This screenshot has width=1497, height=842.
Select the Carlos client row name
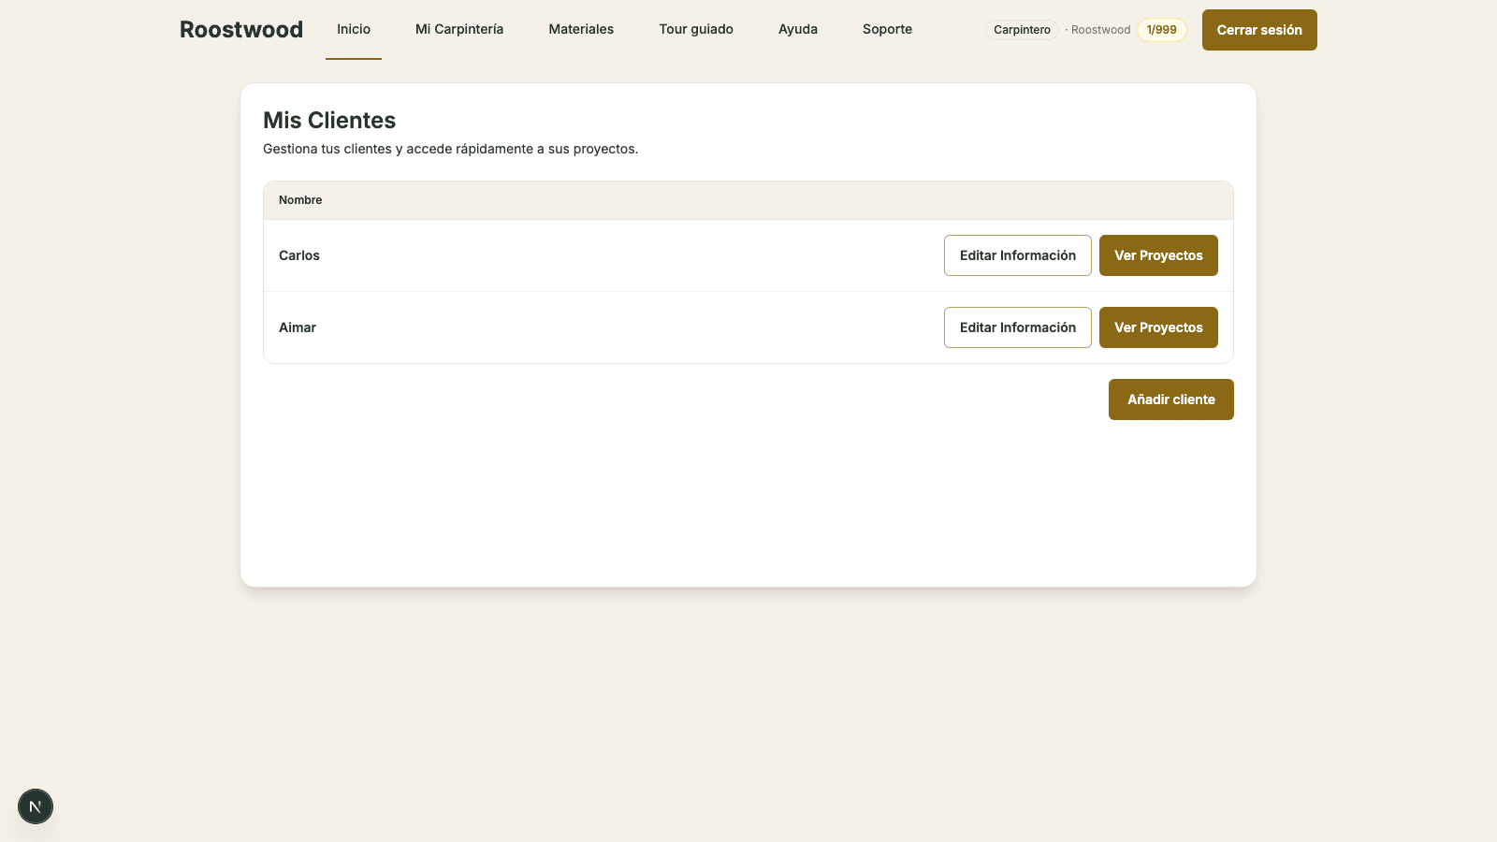pyautogui.click(x=299, y=255)
